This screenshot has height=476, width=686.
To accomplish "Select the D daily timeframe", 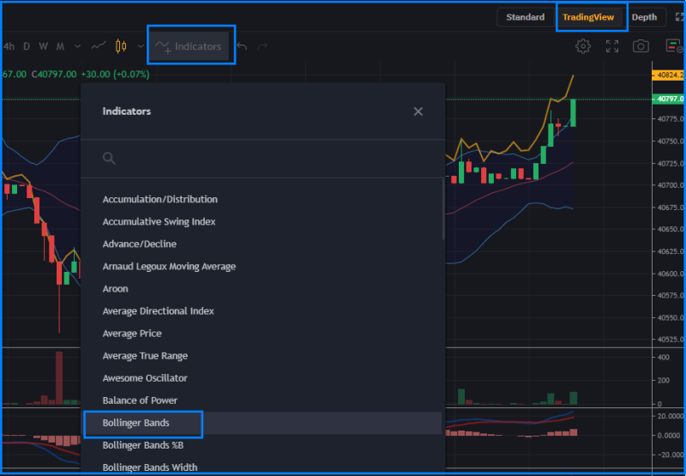I will 27,46.
